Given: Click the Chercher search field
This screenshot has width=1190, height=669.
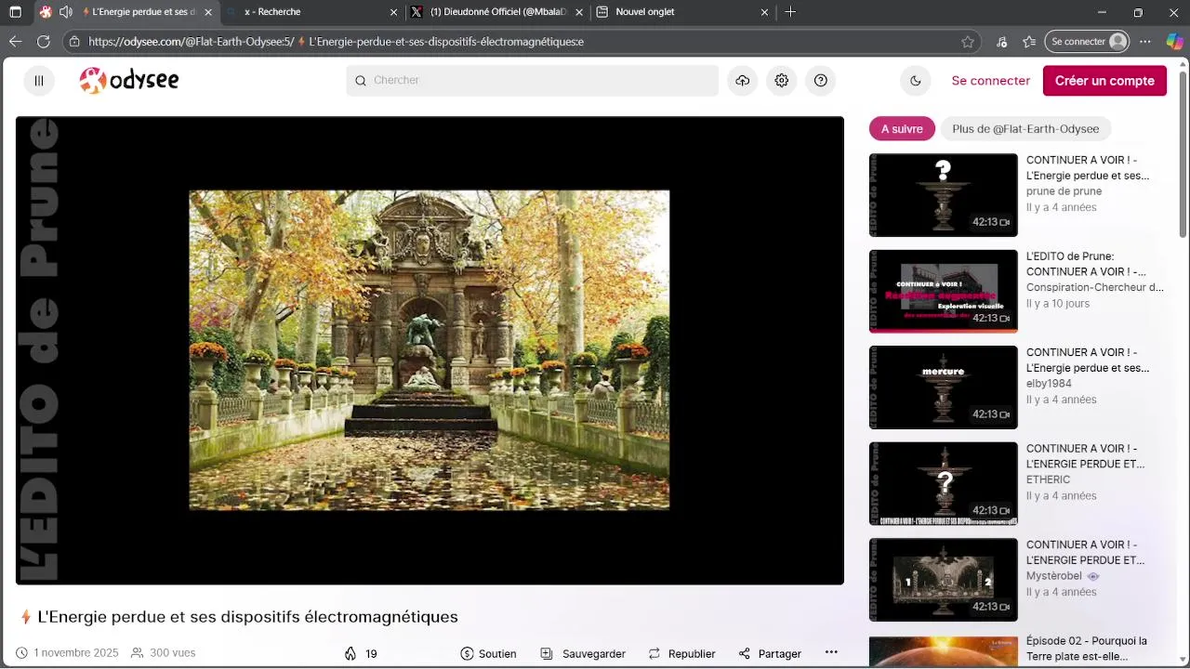Looking at the screenshot, I should [x=532, y=81].
